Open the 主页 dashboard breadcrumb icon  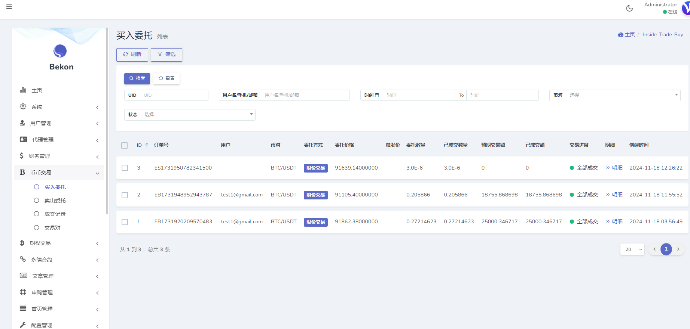pyautogui.click(x=620, y=35)
